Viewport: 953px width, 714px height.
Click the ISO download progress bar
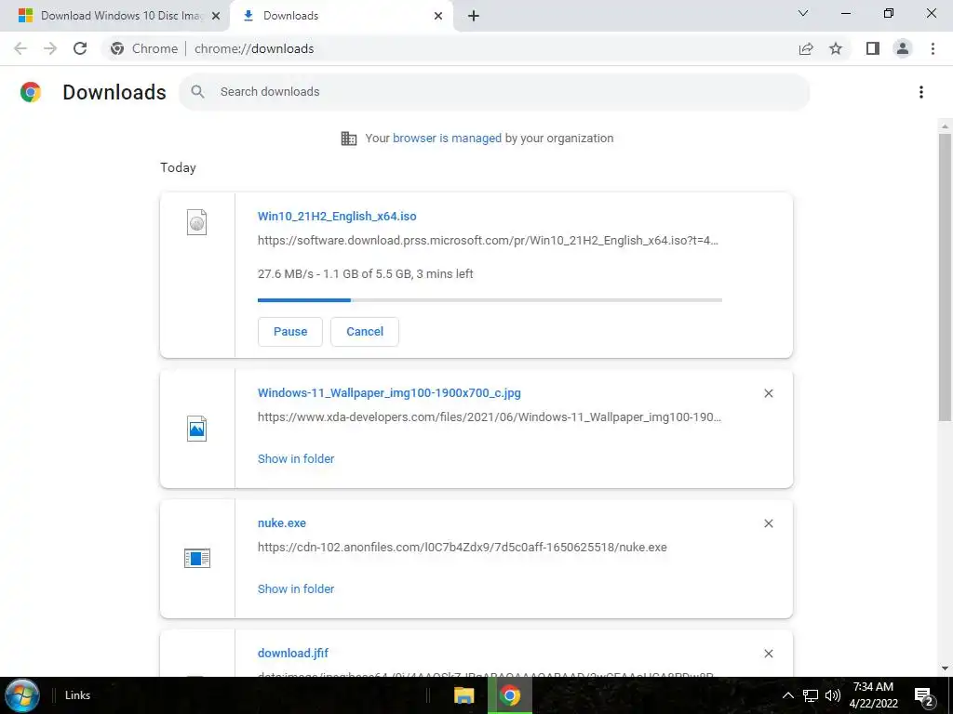[490, 300]
